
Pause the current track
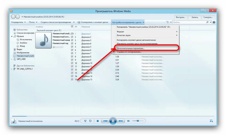(113, 121)
